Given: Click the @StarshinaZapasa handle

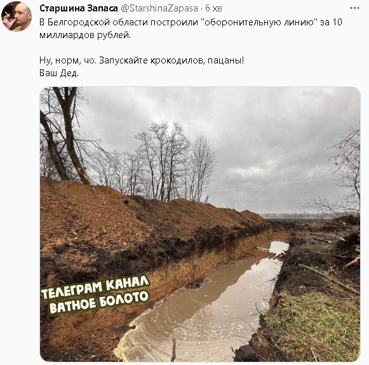Looking at the screenshot, I should click(x=159, y=8).
